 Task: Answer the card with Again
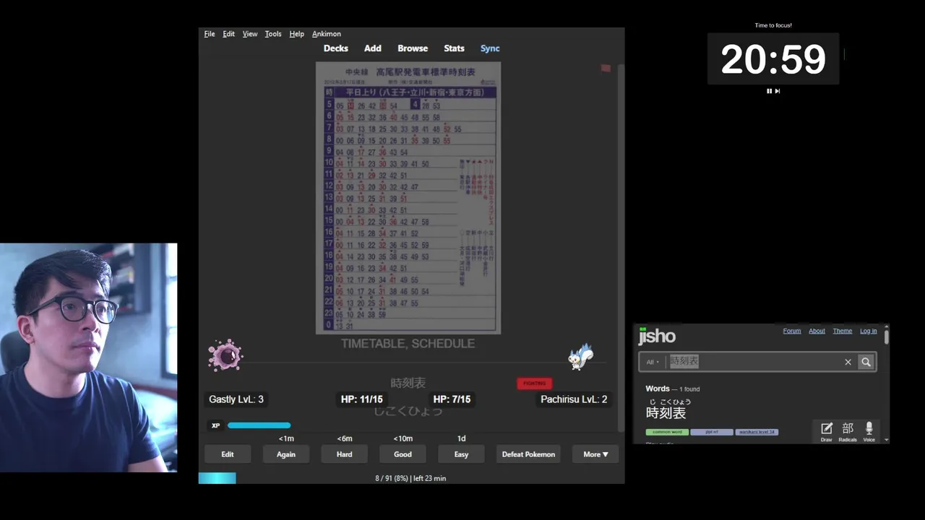(286, 454)
